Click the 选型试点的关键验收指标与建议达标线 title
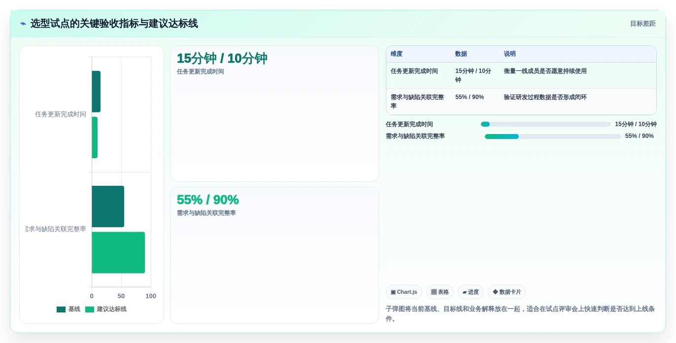This screenshot has width=676, height=343. tap(114, 24)
